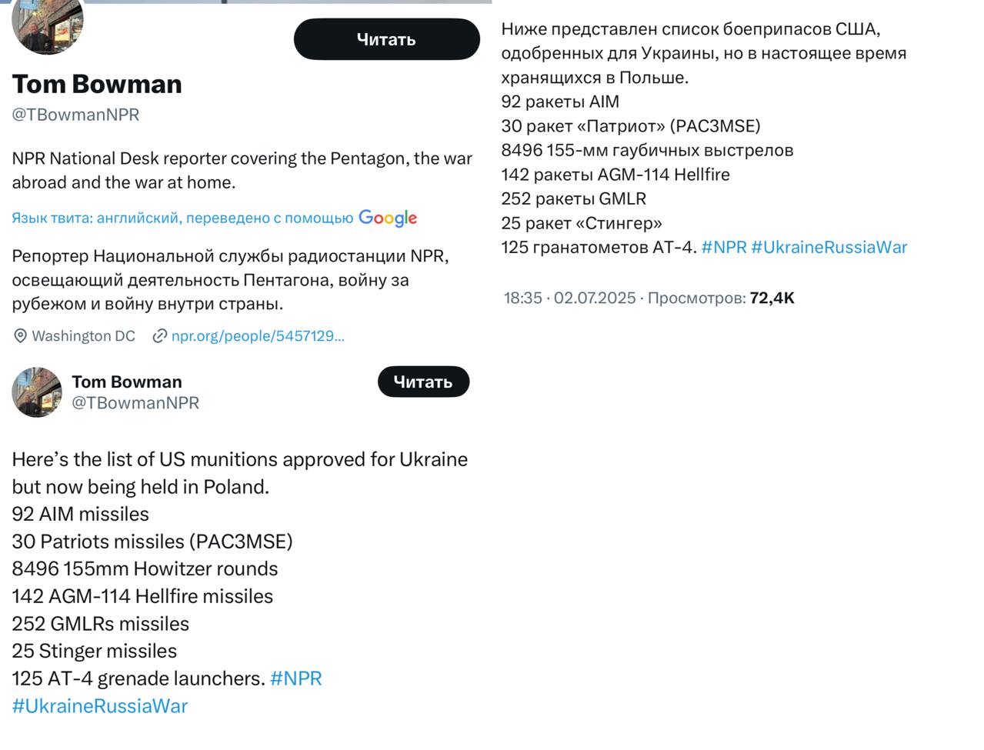Open the #NPR hashtag in the Russian translation
The width and height of the screenshot is (984, 750).
[x=724, y=248]
